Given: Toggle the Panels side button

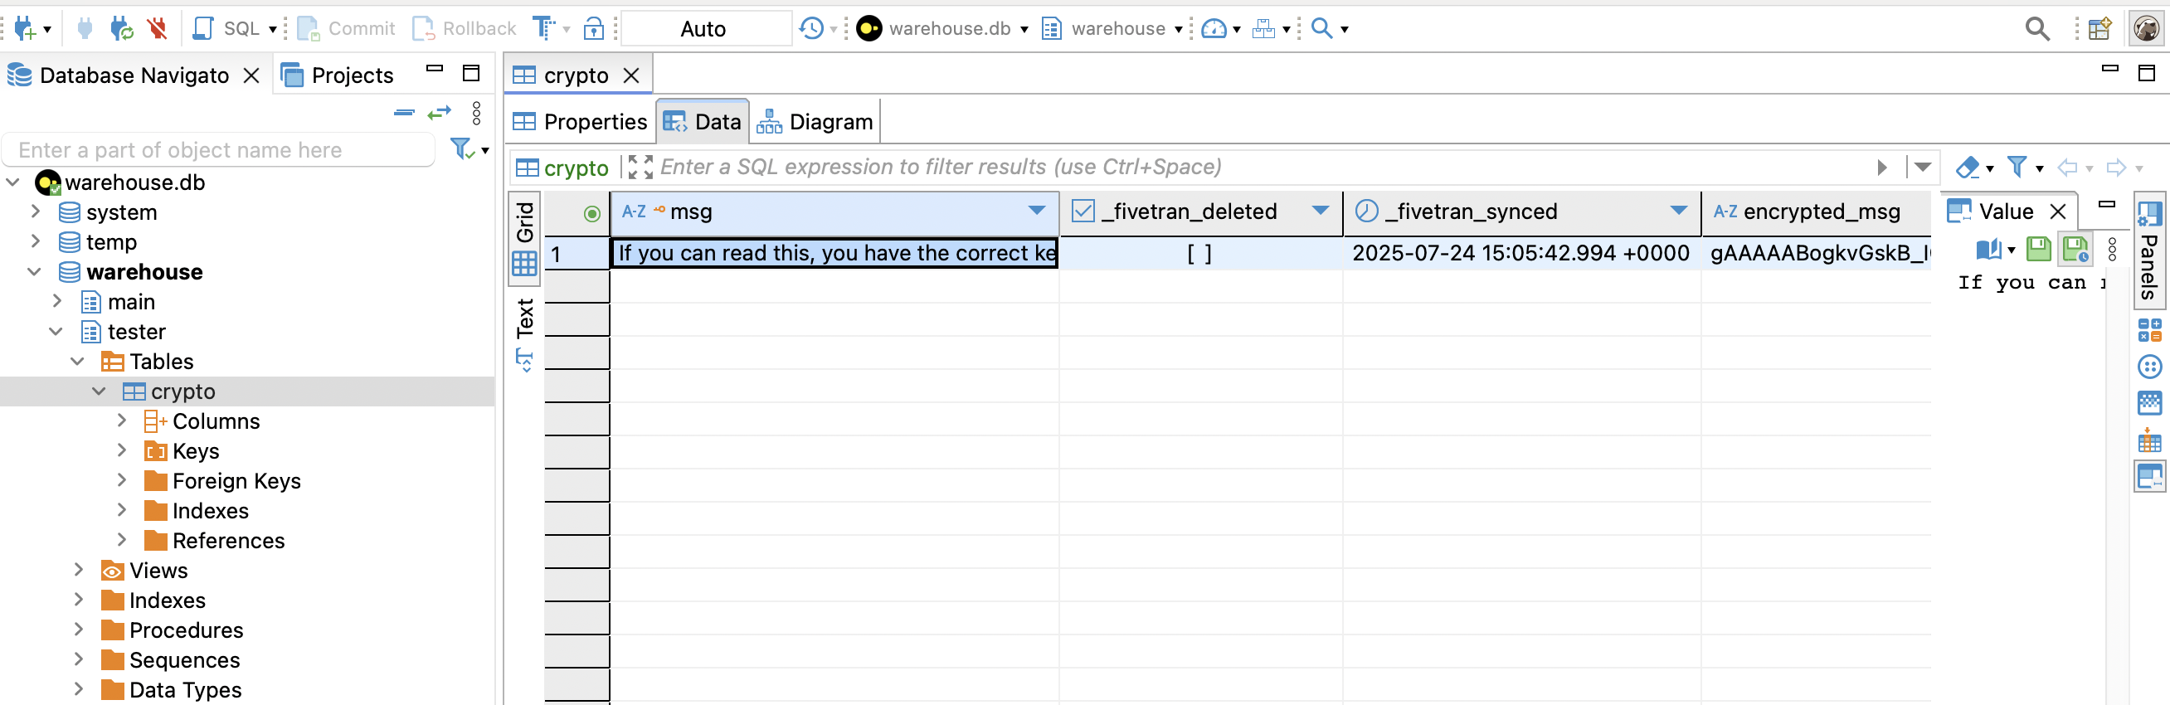Looking at the screenshot, I should tap(2149, 251).
